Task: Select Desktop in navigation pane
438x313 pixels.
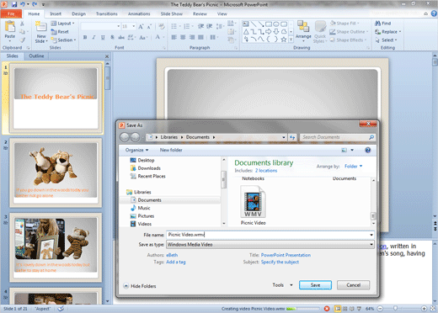Action: point(142,160)
